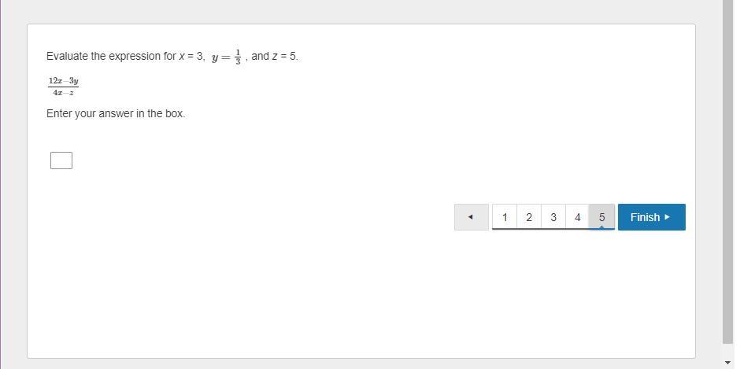Image resolution: width=740 pixels, height=369 pixels.
Task: Click the y equals one-third equation
Action: pos(226,57)
